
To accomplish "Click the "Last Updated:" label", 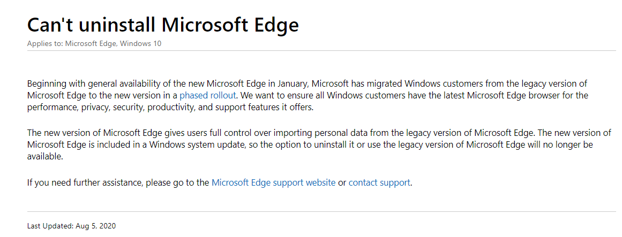I will [50, 226].
